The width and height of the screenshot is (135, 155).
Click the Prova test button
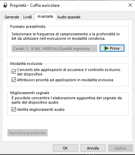[x=112, y=48]
